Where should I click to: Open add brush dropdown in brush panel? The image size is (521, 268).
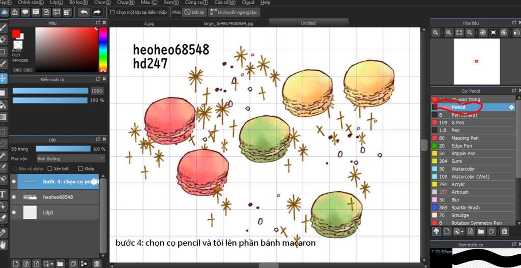462,231
